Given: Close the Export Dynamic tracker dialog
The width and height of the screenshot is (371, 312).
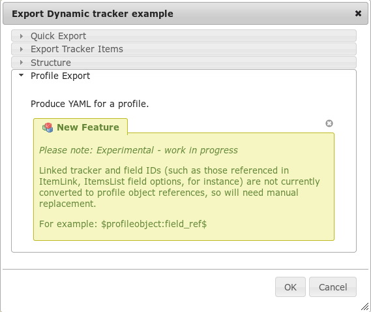Looking at the screenshot, I should pos(358,14).
